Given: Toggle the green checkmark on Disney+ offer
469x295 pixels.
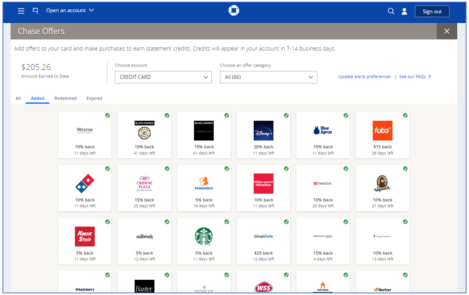Looking at the screenshot, I should (x=286, y=115).
